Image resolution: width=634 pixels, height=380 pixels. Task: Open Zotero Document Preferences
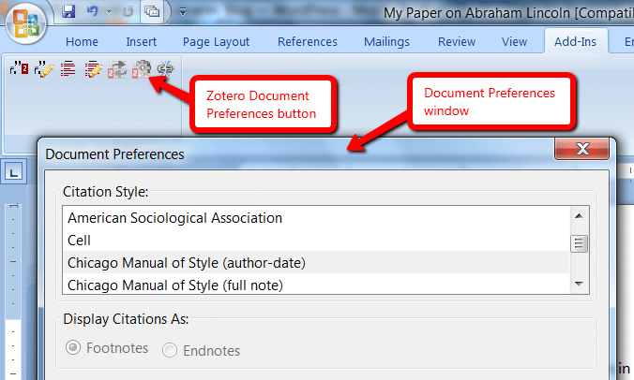[142, 69]
